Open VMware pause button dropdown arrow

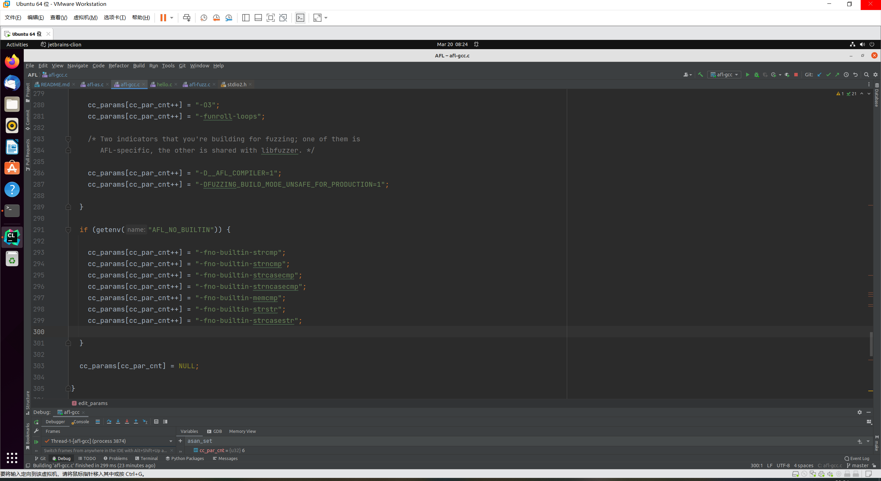pos(171,18)
